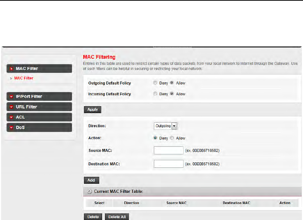
Task: Click the Destination MAC column header
Action: (236, 203)
